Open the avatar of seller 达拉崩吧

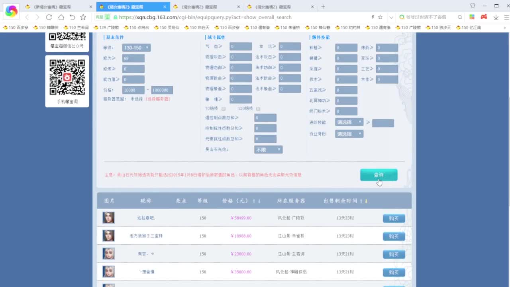(108, 218)
